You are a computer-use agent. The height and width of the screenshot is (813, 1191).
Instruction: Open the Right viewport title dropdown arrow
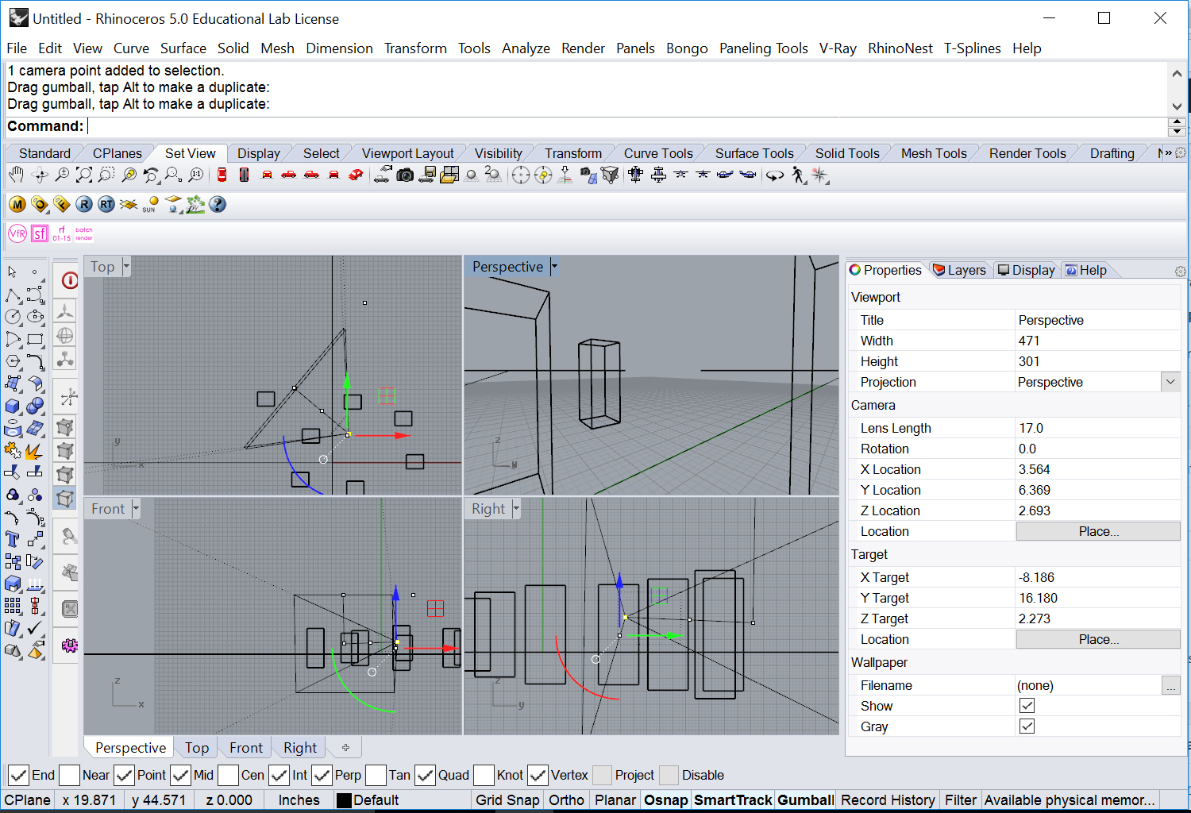pyautogui.click(x=516, y=508)
